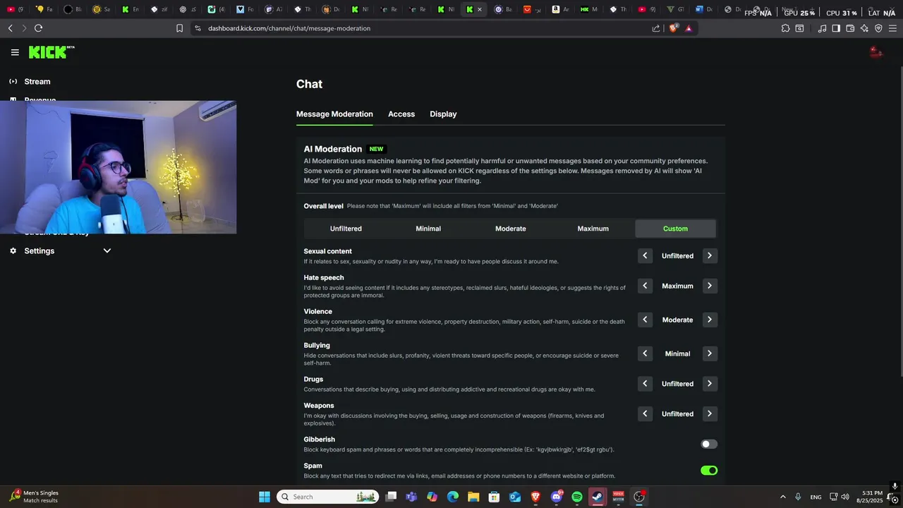Go back with browser back arrow
Viewport: 903px width, 508px height.
click(x=10, y=28)
